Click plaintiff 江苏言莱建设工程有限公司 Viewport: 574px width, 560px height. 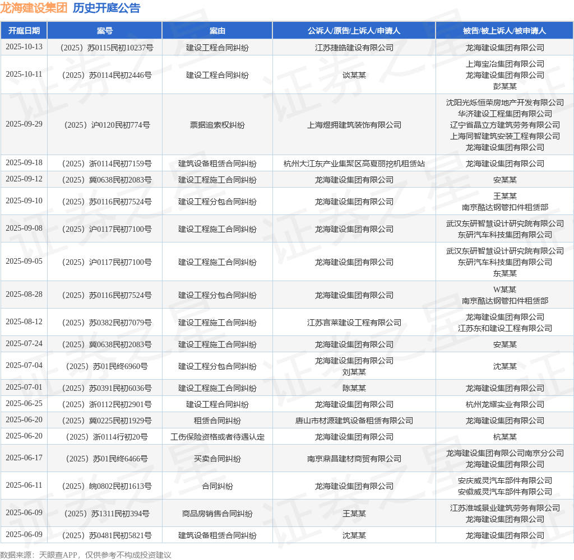pos(354,323)
